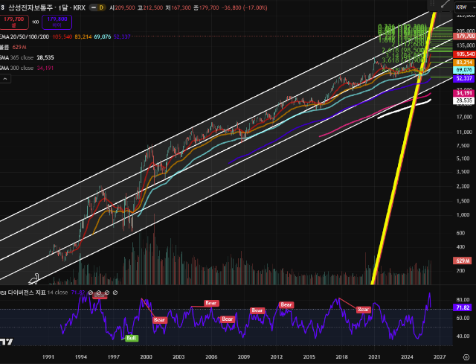The width and height of the screenshot is (476, 364).
Task: Click the high price value 212,500
Action: pos(152,7)
